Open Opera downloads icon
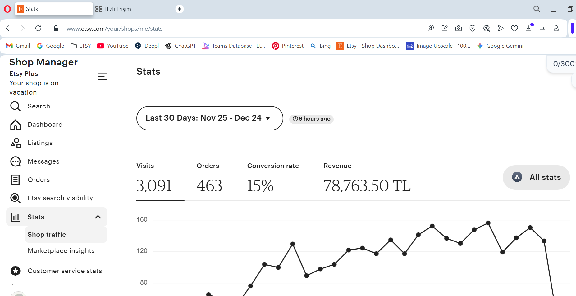Image resolution: width=576 pixels, height=296 pixels. click(x=528, y=29)
